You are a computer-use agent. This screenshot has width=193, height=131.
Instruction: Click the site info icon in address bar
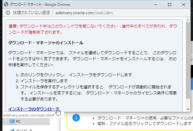[x=8, y=13]
